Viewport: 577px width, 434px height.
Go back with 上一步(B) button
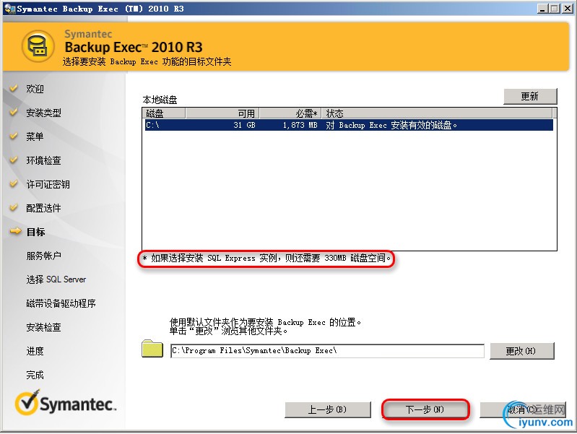click(x=328, y=409)
